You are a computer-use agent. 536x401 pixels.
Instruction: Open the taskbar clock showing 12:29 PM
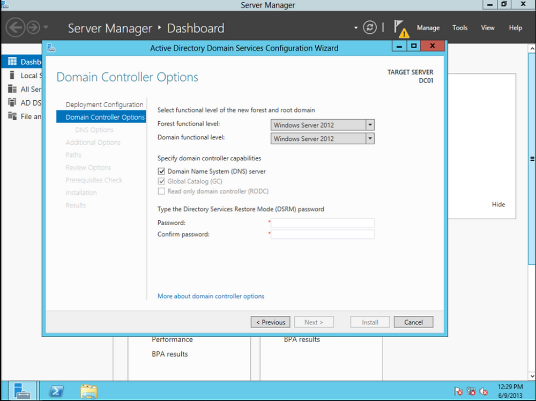[510, 391]
